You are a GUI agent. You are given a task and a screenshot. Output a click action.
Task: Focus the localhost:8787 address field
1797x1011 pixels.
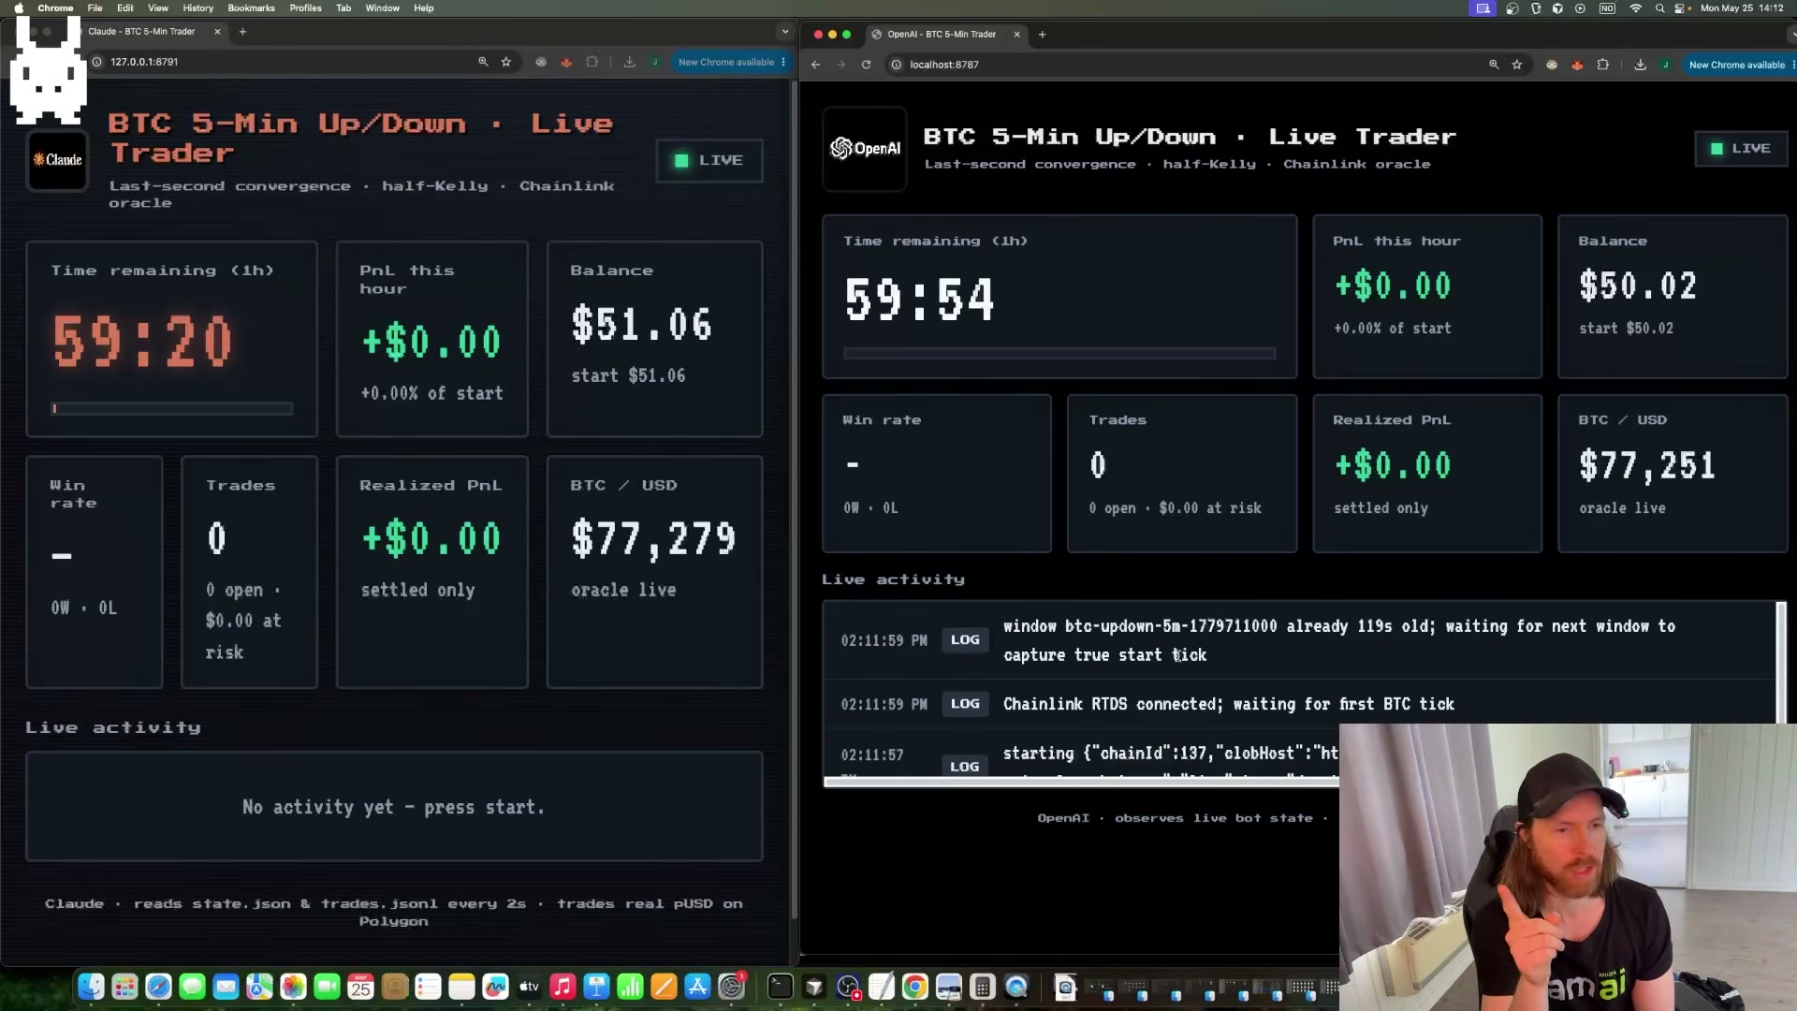click(x=1207, y=65)
